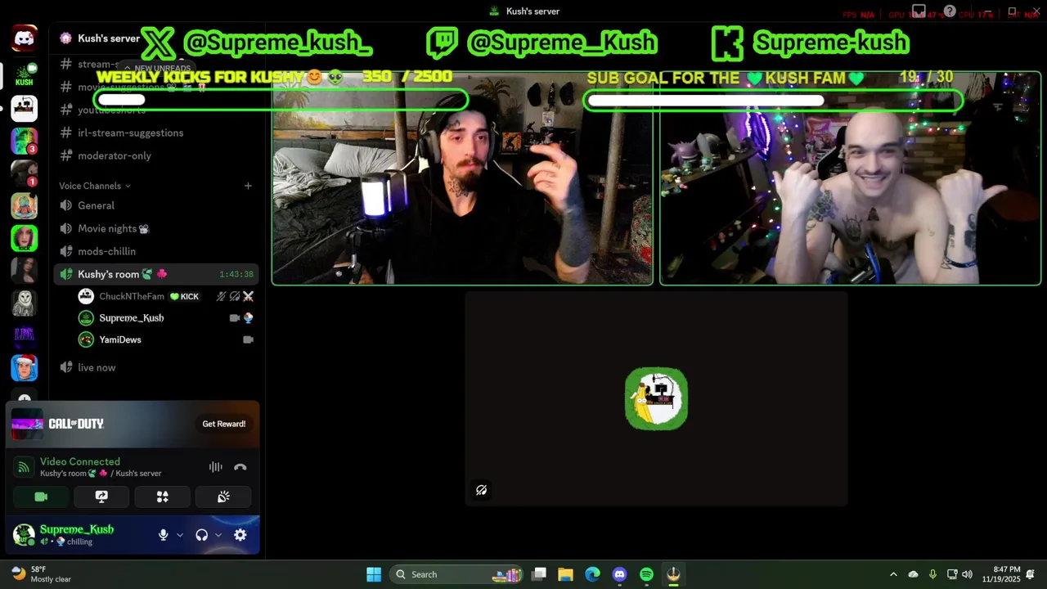Adjust volume via taskbar speaker icon
This screenshot has height=589, width=1047.
(x=967, y=574)
